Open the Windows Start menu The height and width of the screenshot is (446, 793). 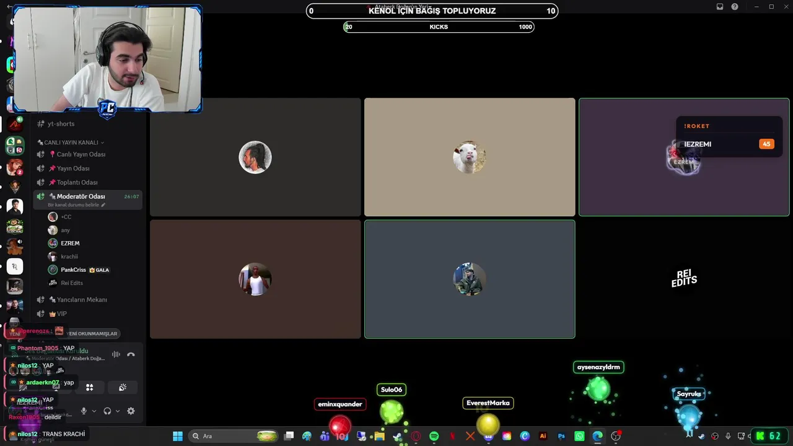coord(178,436)
